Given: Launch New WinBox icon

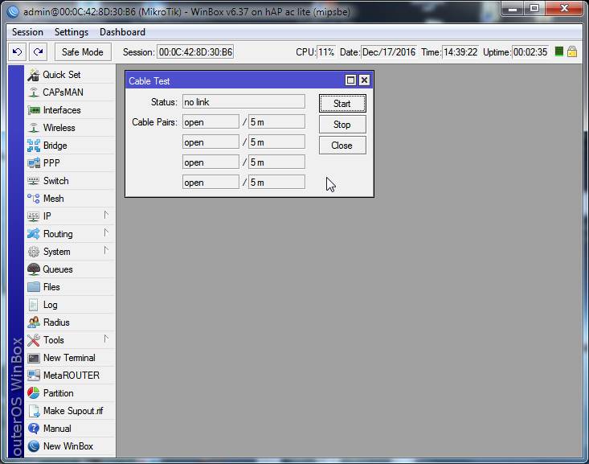Looking at the screenshot, I should point(34,446).
